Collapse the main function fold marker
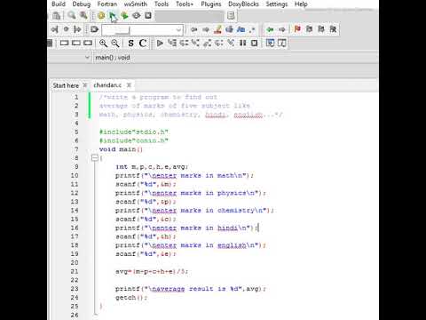This screenshot has width=426, height=320. (x=95, y=158)
